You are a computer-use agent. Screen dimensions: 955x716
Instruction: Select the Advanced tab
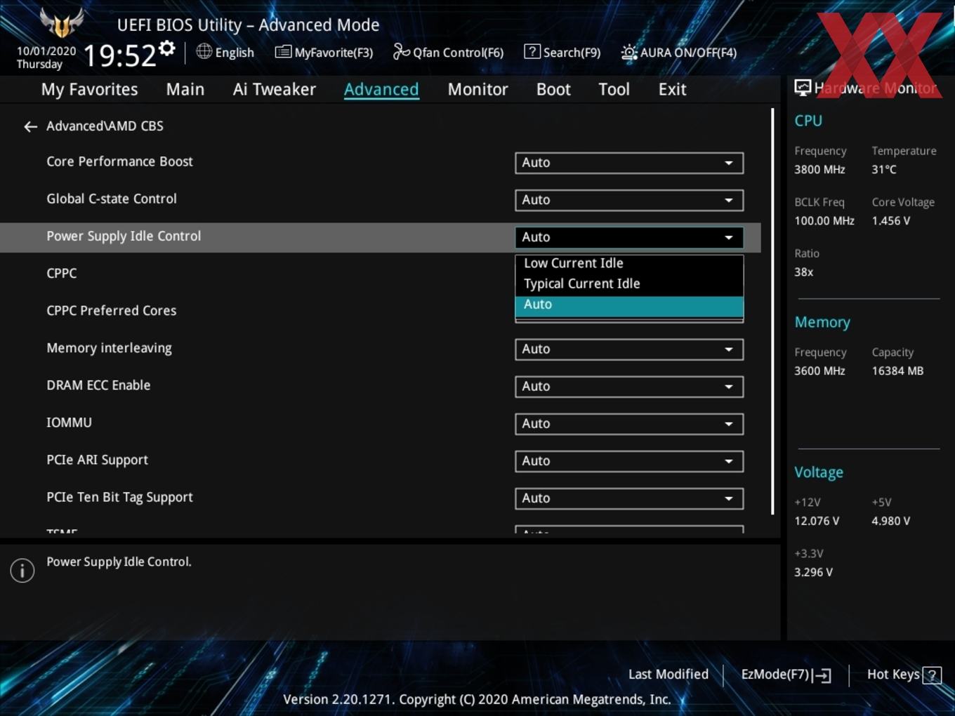pyautogui.click(x=381, y=89)
